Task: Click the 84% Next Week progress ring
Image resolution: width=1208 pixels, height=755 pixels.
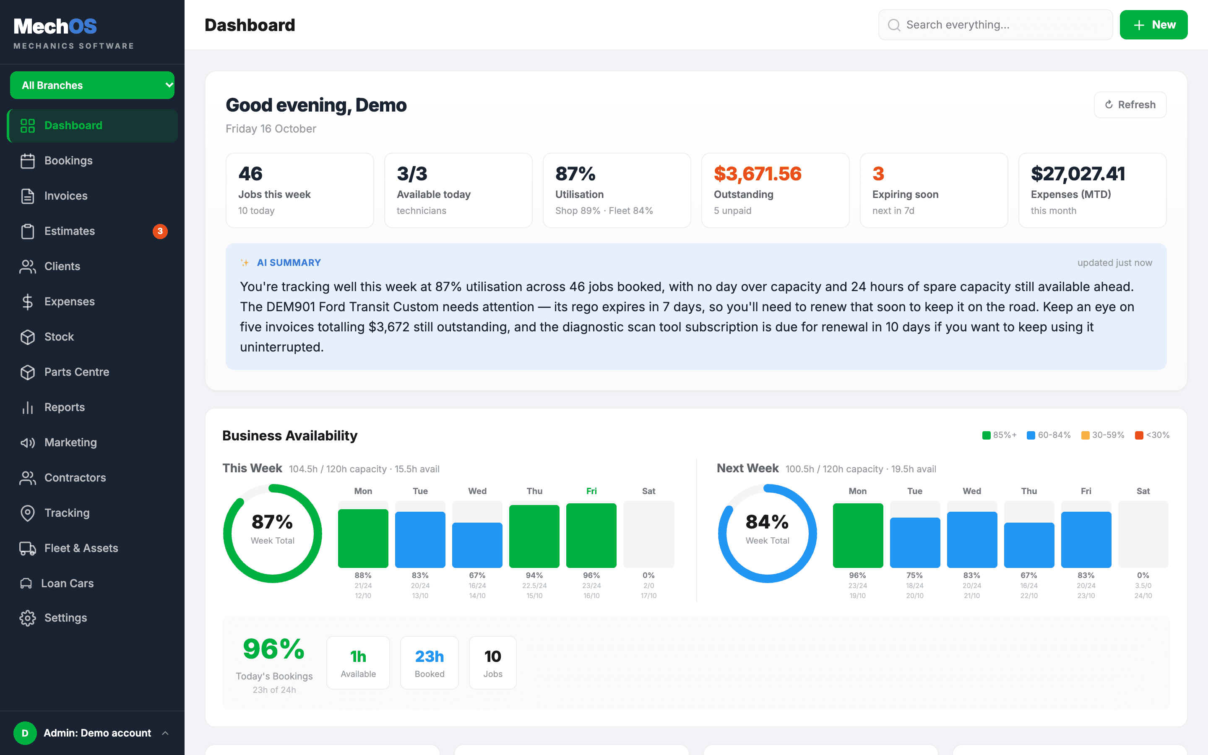Action: 767,533
